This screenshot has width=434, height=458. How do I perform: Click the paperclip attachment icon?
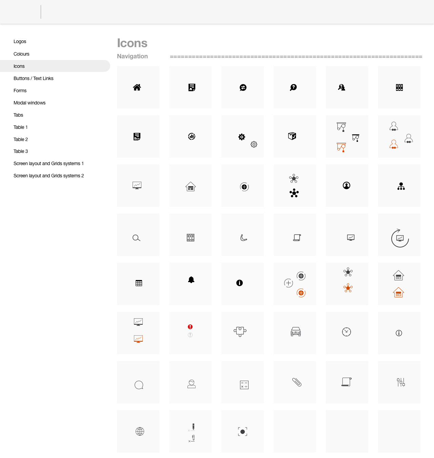(297, 382)
